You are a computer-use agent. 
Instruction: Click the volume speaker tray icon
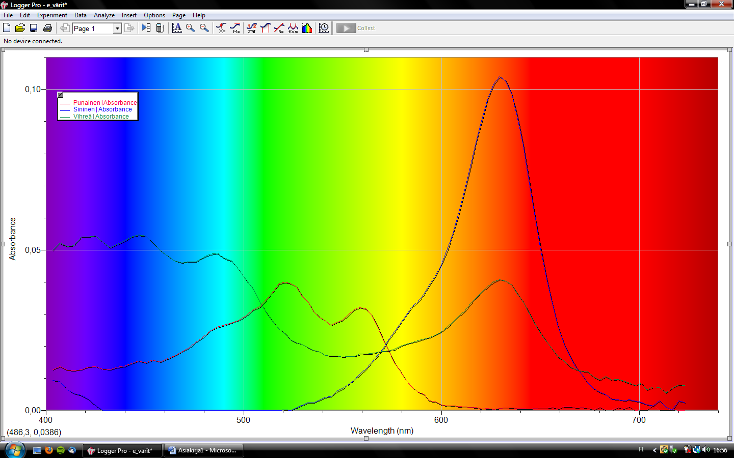(x=706, y=450)
